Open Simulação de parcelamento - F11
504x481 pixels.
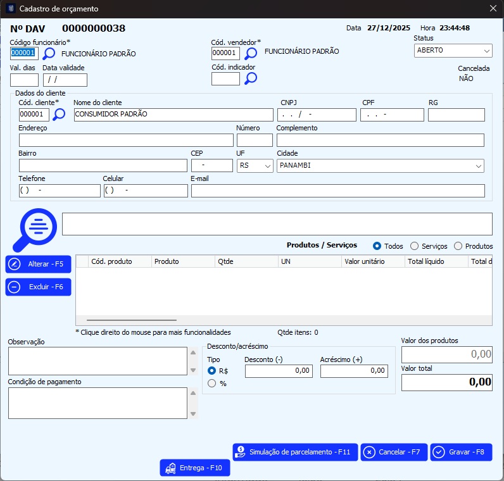(295, 452)
